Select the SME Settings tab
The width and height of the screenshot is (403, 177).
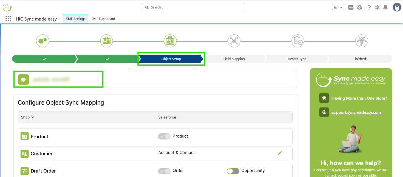[x=76, y=19]
